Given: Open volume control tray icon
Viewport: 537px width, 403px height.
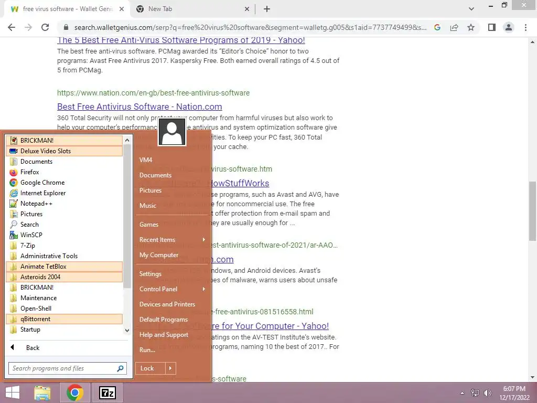Looking at the screenshot, I should coord(487,393).
